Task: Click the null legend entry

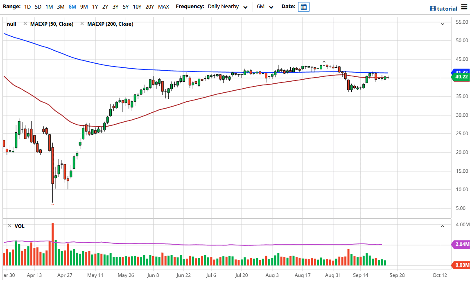Action: point(11,24)
